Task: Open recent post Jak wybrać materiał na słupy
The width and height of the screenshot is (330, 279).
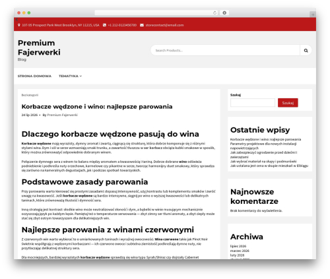Action: pos(263,162)
